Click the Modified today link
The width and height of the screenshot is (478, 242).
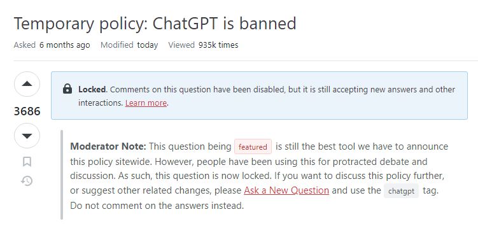click(x=129, y=45)
